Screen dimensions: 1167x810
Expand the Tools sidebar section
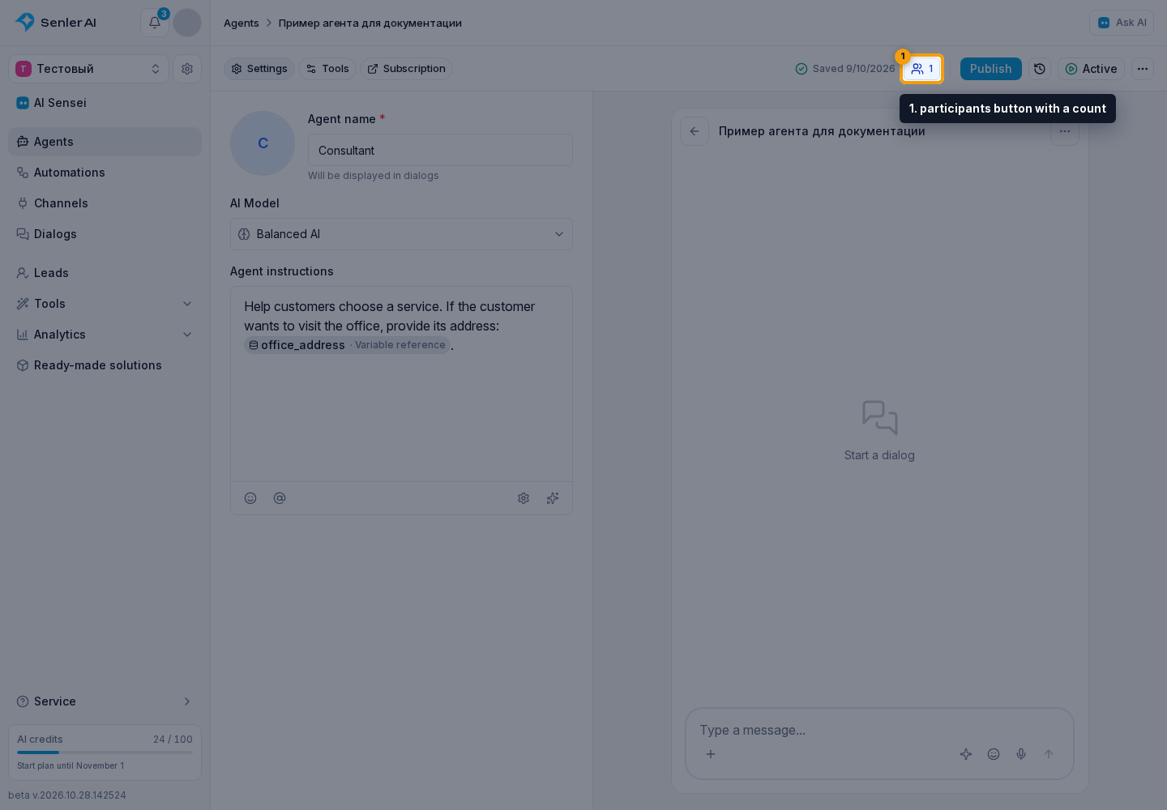(x=105, y=304)
